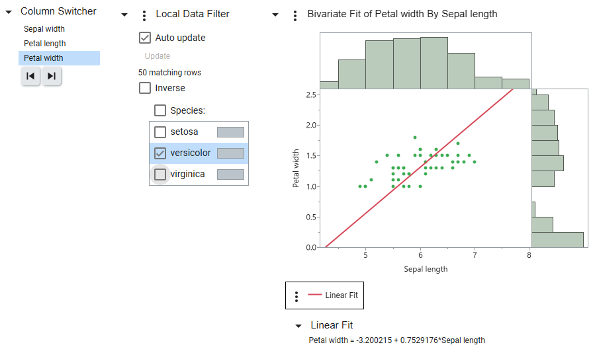Screen dimensions: 595x349
Task: Check the Species filter checkbox
Action: click(160, 110)
